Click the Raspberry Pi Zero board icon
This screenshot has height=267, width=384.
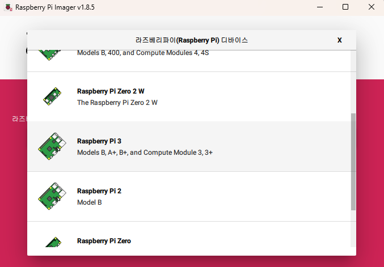coord(53,242)
